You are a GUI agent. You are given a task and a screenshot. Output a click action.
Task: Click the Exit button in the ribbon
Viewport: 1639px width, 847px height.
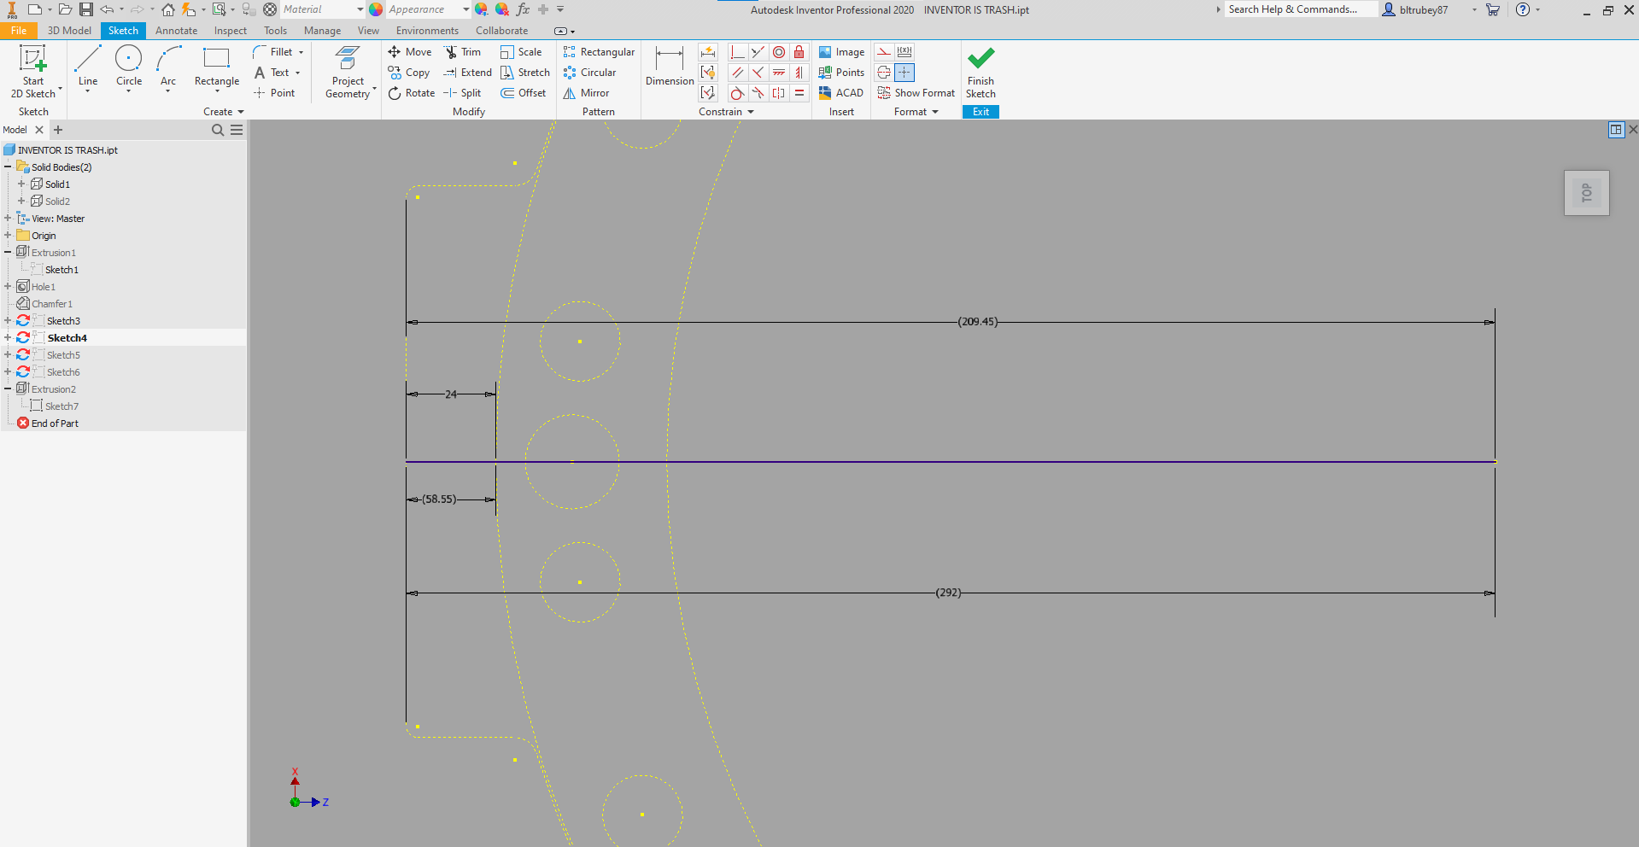(x=980, y=111)
